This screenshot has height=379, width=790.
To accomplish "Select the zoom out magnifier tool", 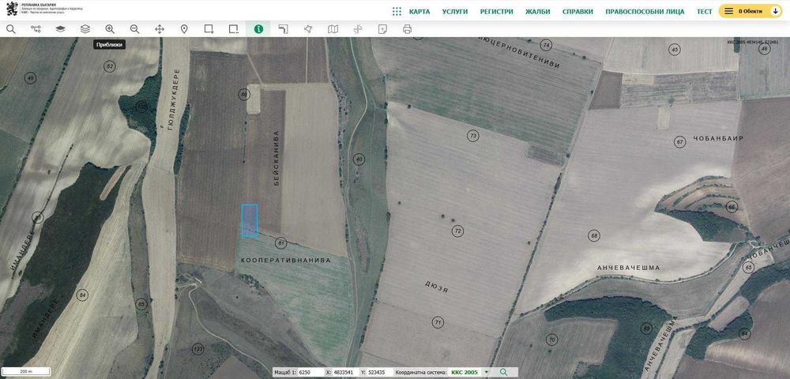I will 134,29.
